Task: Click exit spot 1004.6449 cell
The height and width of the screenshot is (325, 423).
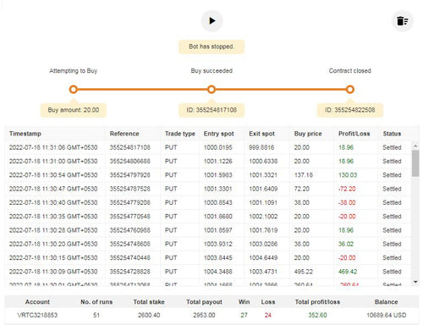Action: coord(263,258)
